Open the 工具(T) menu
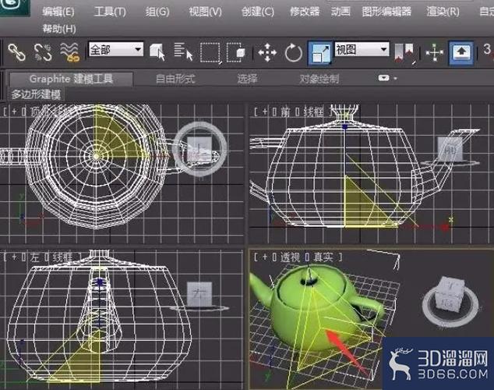The height and width of the screenshot is (390, 494). point(110,12)
